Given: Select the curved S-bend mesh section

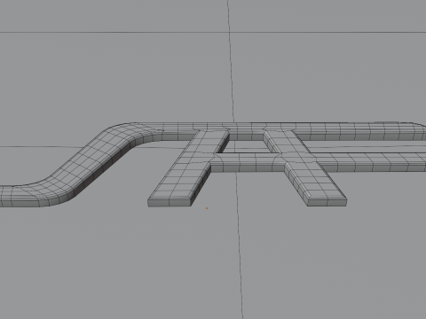Looking at the screenshot, I should coord(81,166).
